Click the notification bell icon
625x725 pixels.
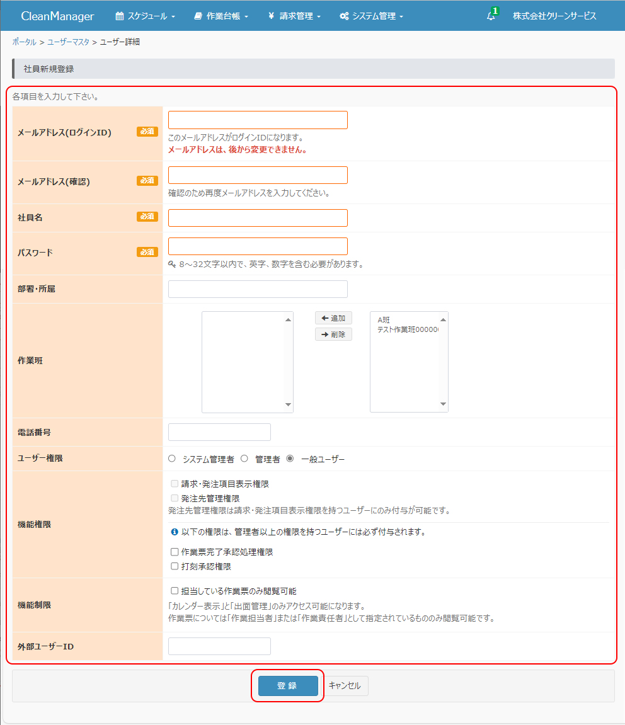491,16
